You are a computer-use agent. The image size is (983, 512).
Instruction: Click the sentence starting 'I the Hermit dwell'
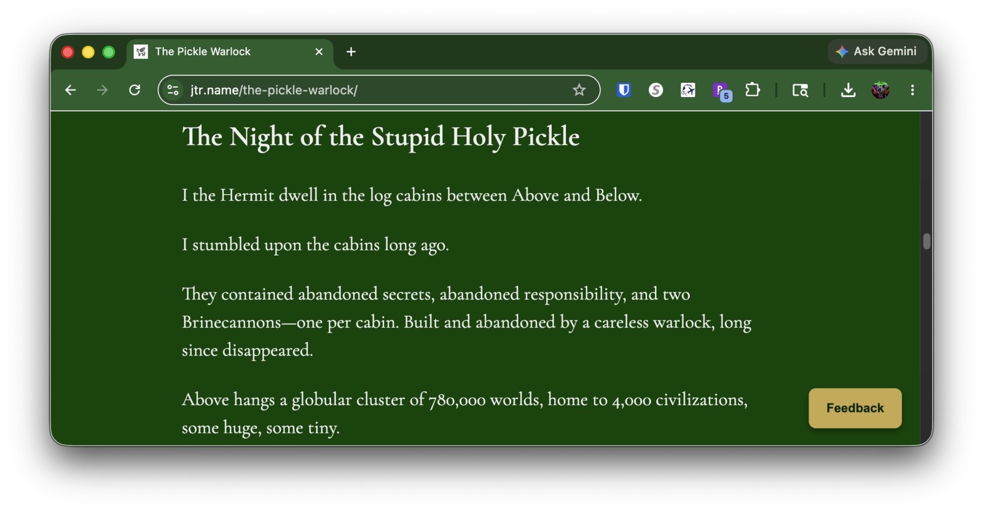click(412, 195)
